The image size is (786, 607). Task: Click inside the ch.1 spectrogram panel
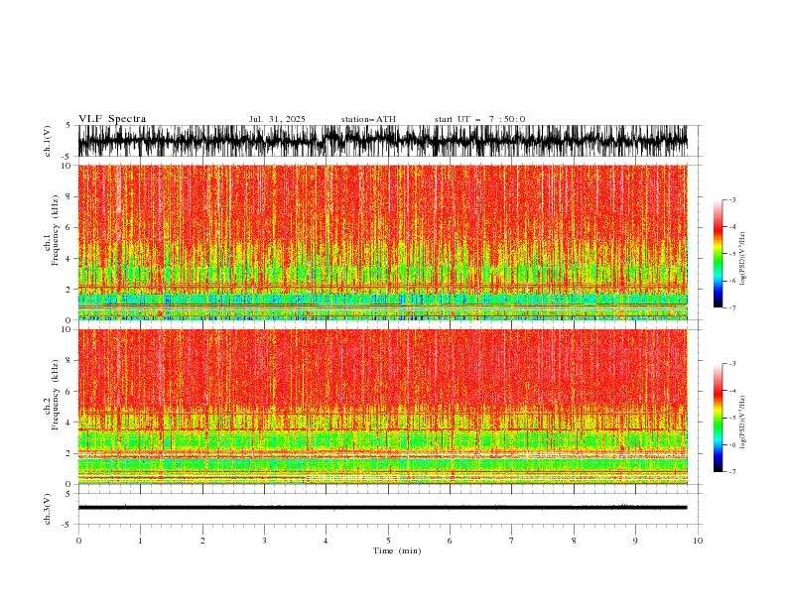pyautogui.click(x=383, y=242)
